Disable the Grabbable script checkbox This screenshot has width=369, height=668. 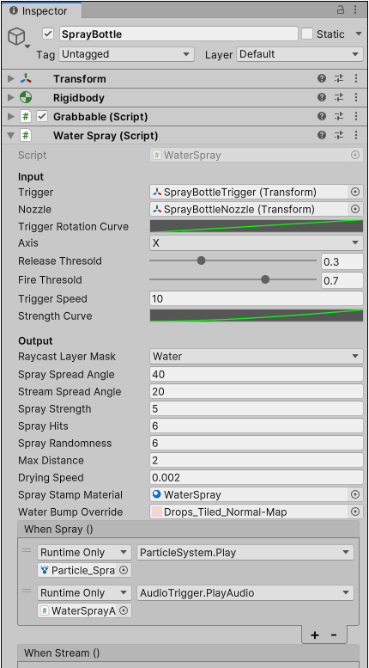(42, 116)
